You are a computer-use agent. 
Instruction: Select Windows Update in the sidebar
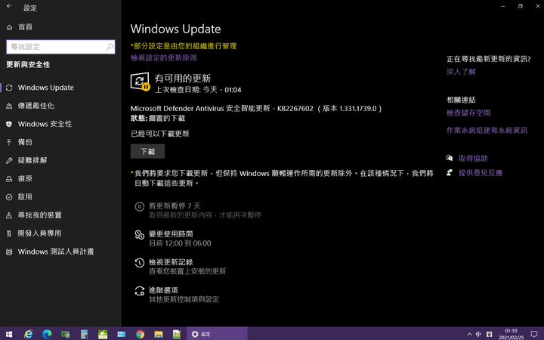46,88
